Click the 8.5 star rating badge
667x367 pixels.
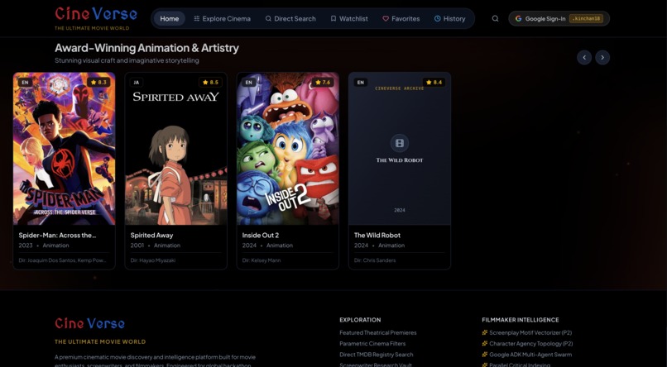pos(210,83)
